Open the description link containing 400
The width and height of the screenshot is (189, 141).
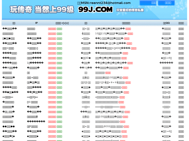116,48
